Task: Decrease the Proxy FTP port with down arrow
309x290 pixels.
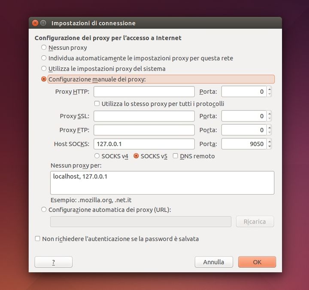Action: click(x=270, y=132)
